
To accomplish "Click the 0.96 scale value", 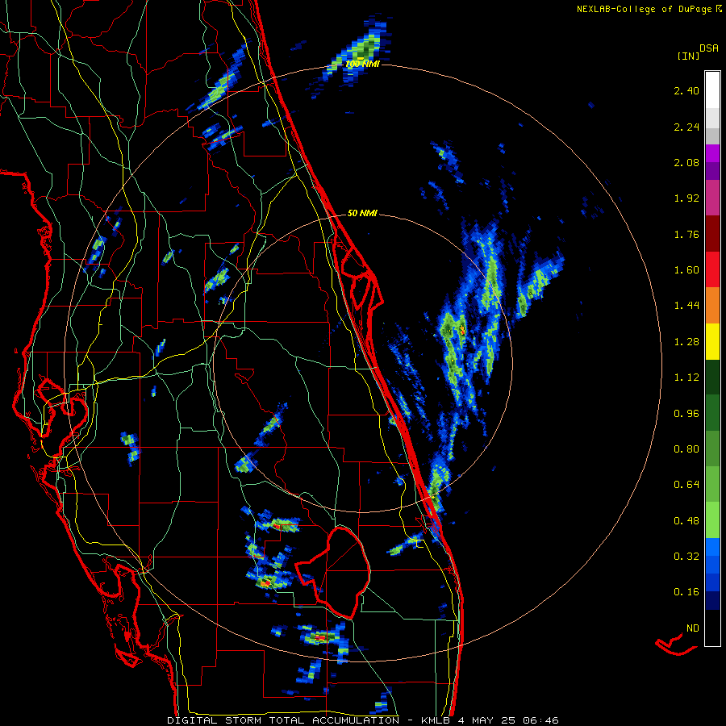I will pyautogui.click(x=686, y=414).
